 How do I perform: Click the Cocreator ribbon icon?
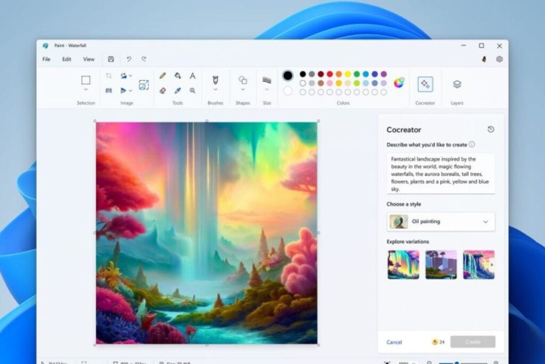pos(425,84)
